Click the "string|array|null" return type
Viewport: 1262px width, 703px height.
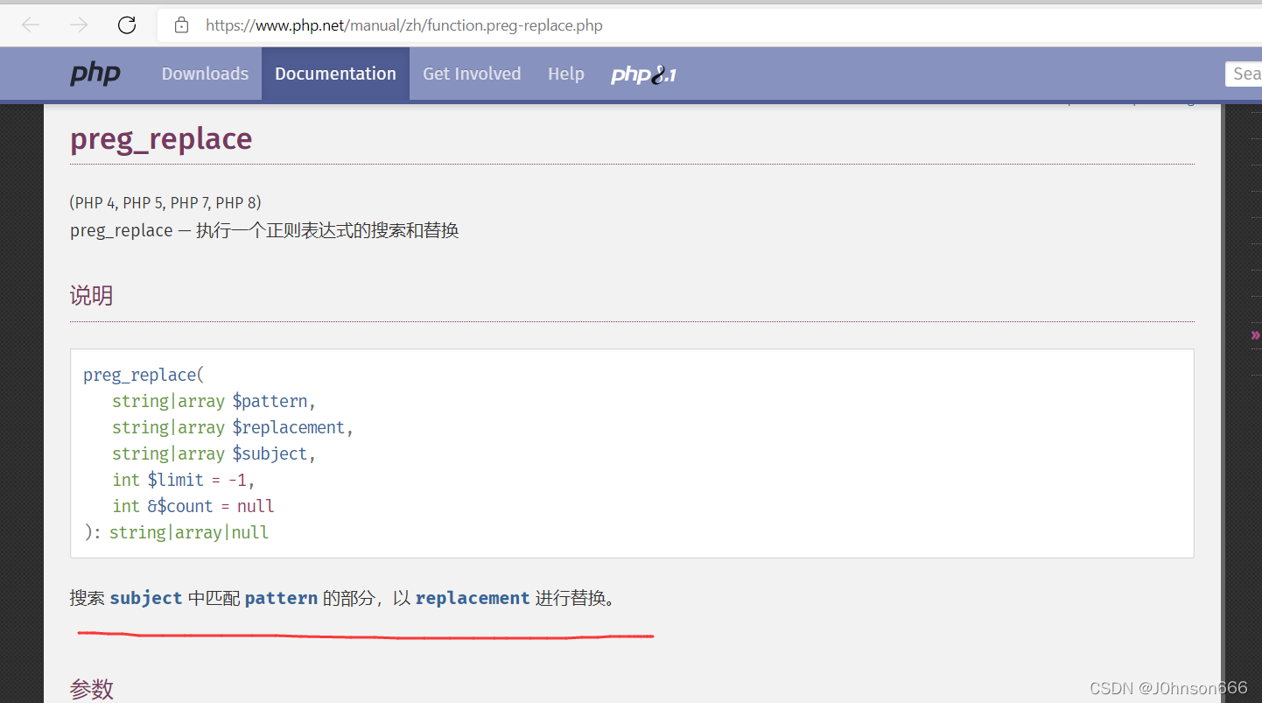[189, 532]
